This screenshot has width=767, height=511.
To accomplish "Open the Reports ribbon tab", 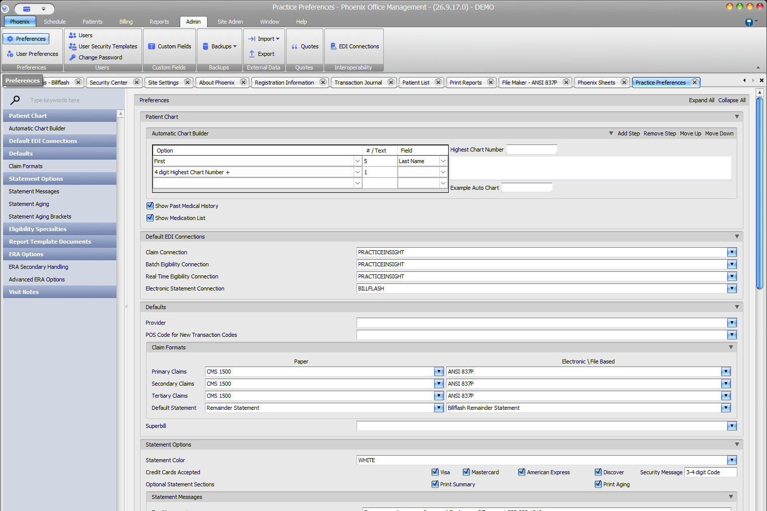I will (159, 22).
